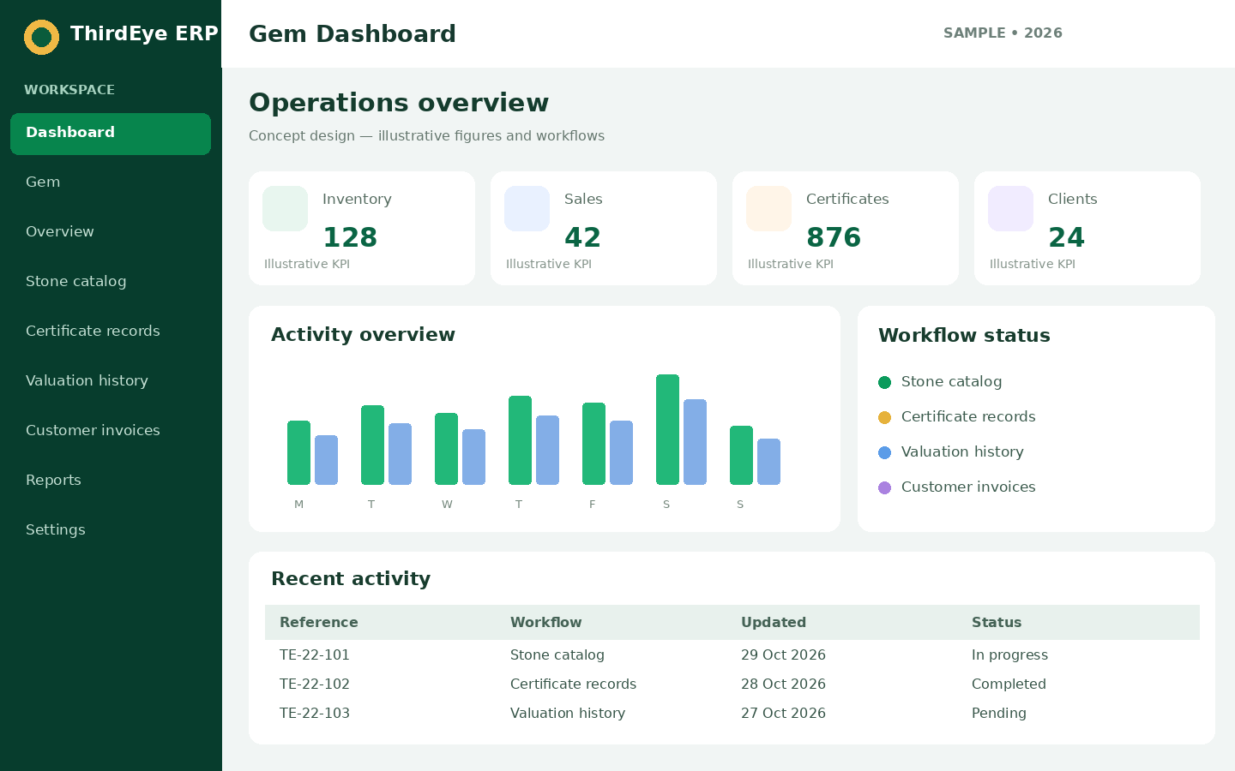The image size is (1235, 771).
Task: Click Customer invoices in Workflow status
Action: click(x=968, y=487)
